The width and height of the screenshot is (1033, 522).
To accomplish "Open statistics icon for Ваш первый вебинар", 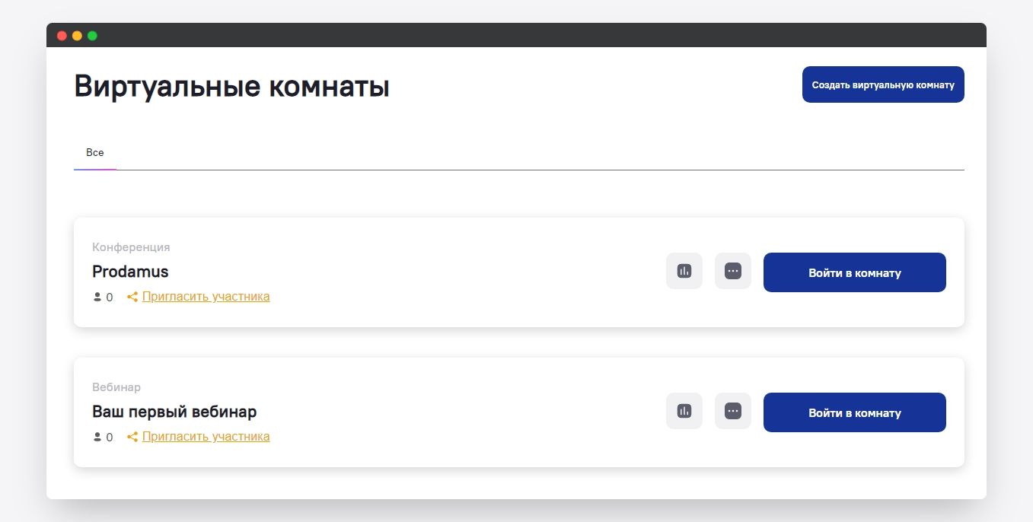I will (684, 411).
